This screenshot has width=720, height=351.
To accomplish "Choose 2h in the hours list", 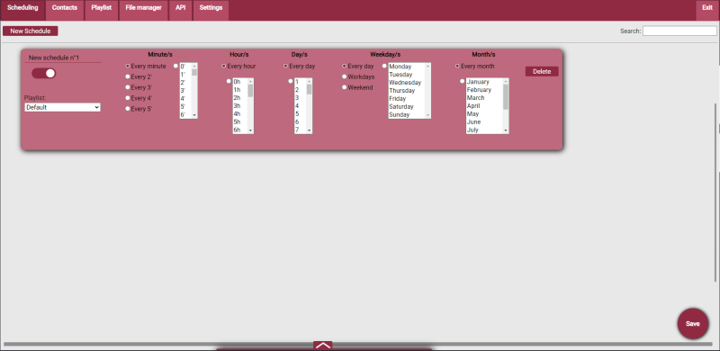I will point(240,98).
